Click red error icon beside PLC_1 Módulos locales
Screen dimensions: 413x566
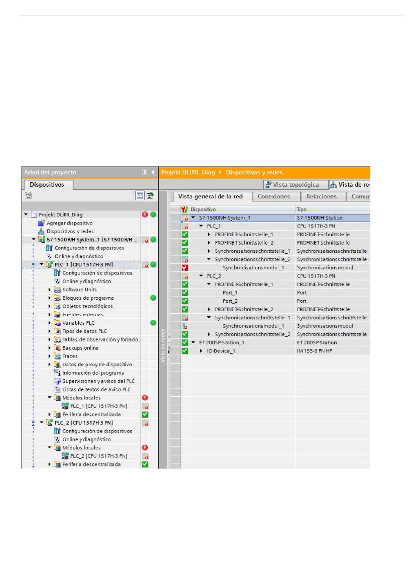pos(145,398)
